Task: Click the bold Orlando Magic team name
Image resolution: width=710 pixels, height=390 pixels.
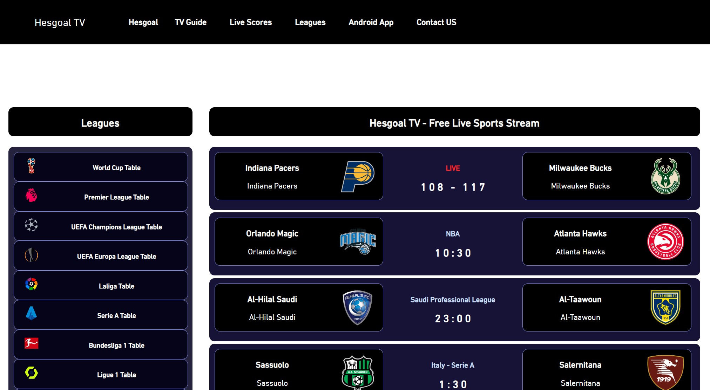Action: pyautogui.click(x=272, y=234)
